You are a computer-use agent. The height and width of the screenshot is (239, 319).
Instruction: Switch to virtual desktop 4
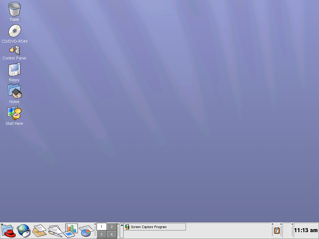[112, 234]
